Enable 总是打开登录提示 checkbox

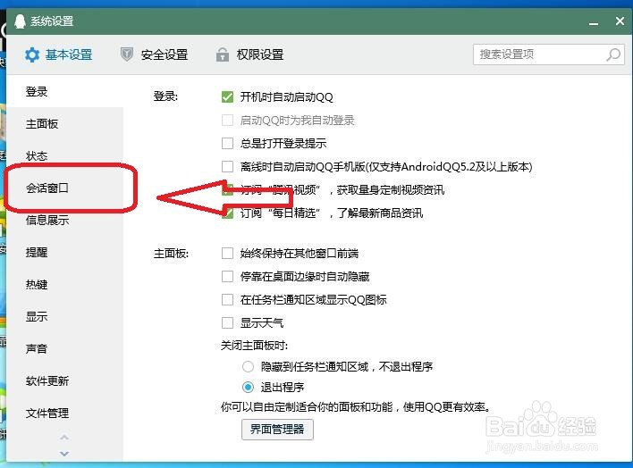tap(227, 143)
